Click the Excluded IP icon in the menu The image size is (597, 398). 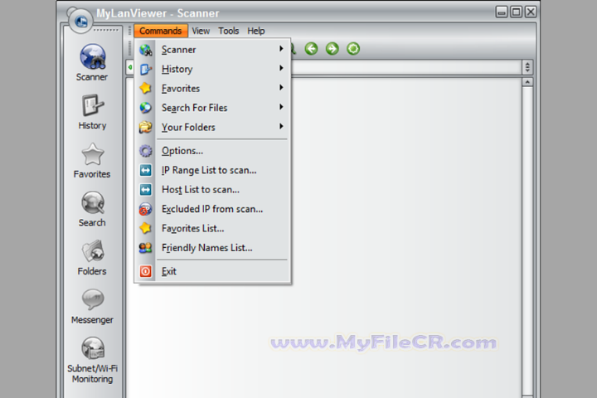tap(145, 209)
